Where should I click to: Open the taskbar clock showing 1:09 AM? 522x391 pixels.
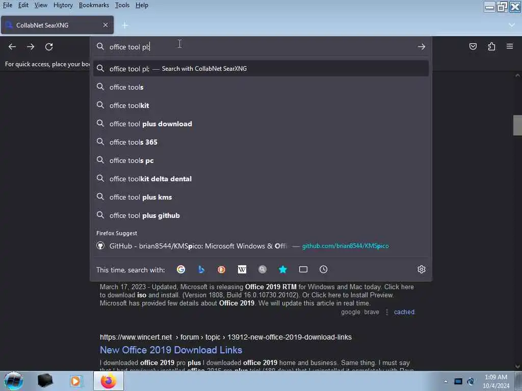496,381
